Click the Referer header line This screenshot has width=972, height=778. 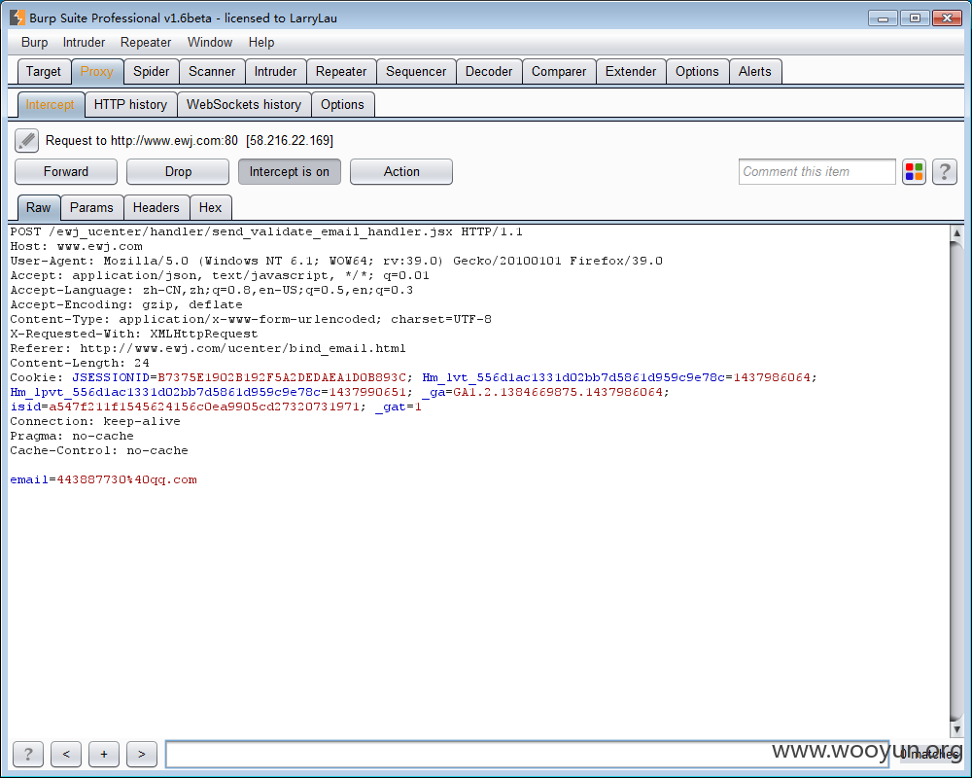[x=208, y=348]
